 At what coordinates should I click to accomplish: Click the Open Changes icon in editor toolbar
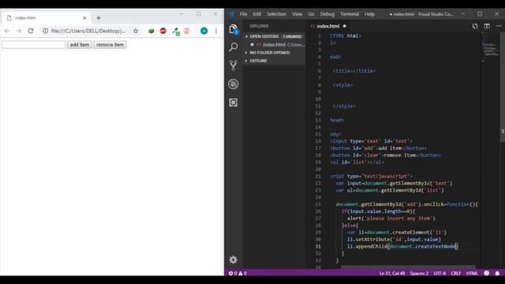click(x=475, y=26)
